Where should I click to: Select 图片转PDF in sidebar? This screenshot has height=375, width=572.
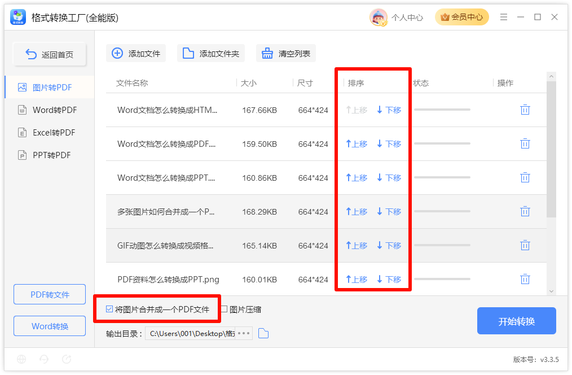pos(50,88)
